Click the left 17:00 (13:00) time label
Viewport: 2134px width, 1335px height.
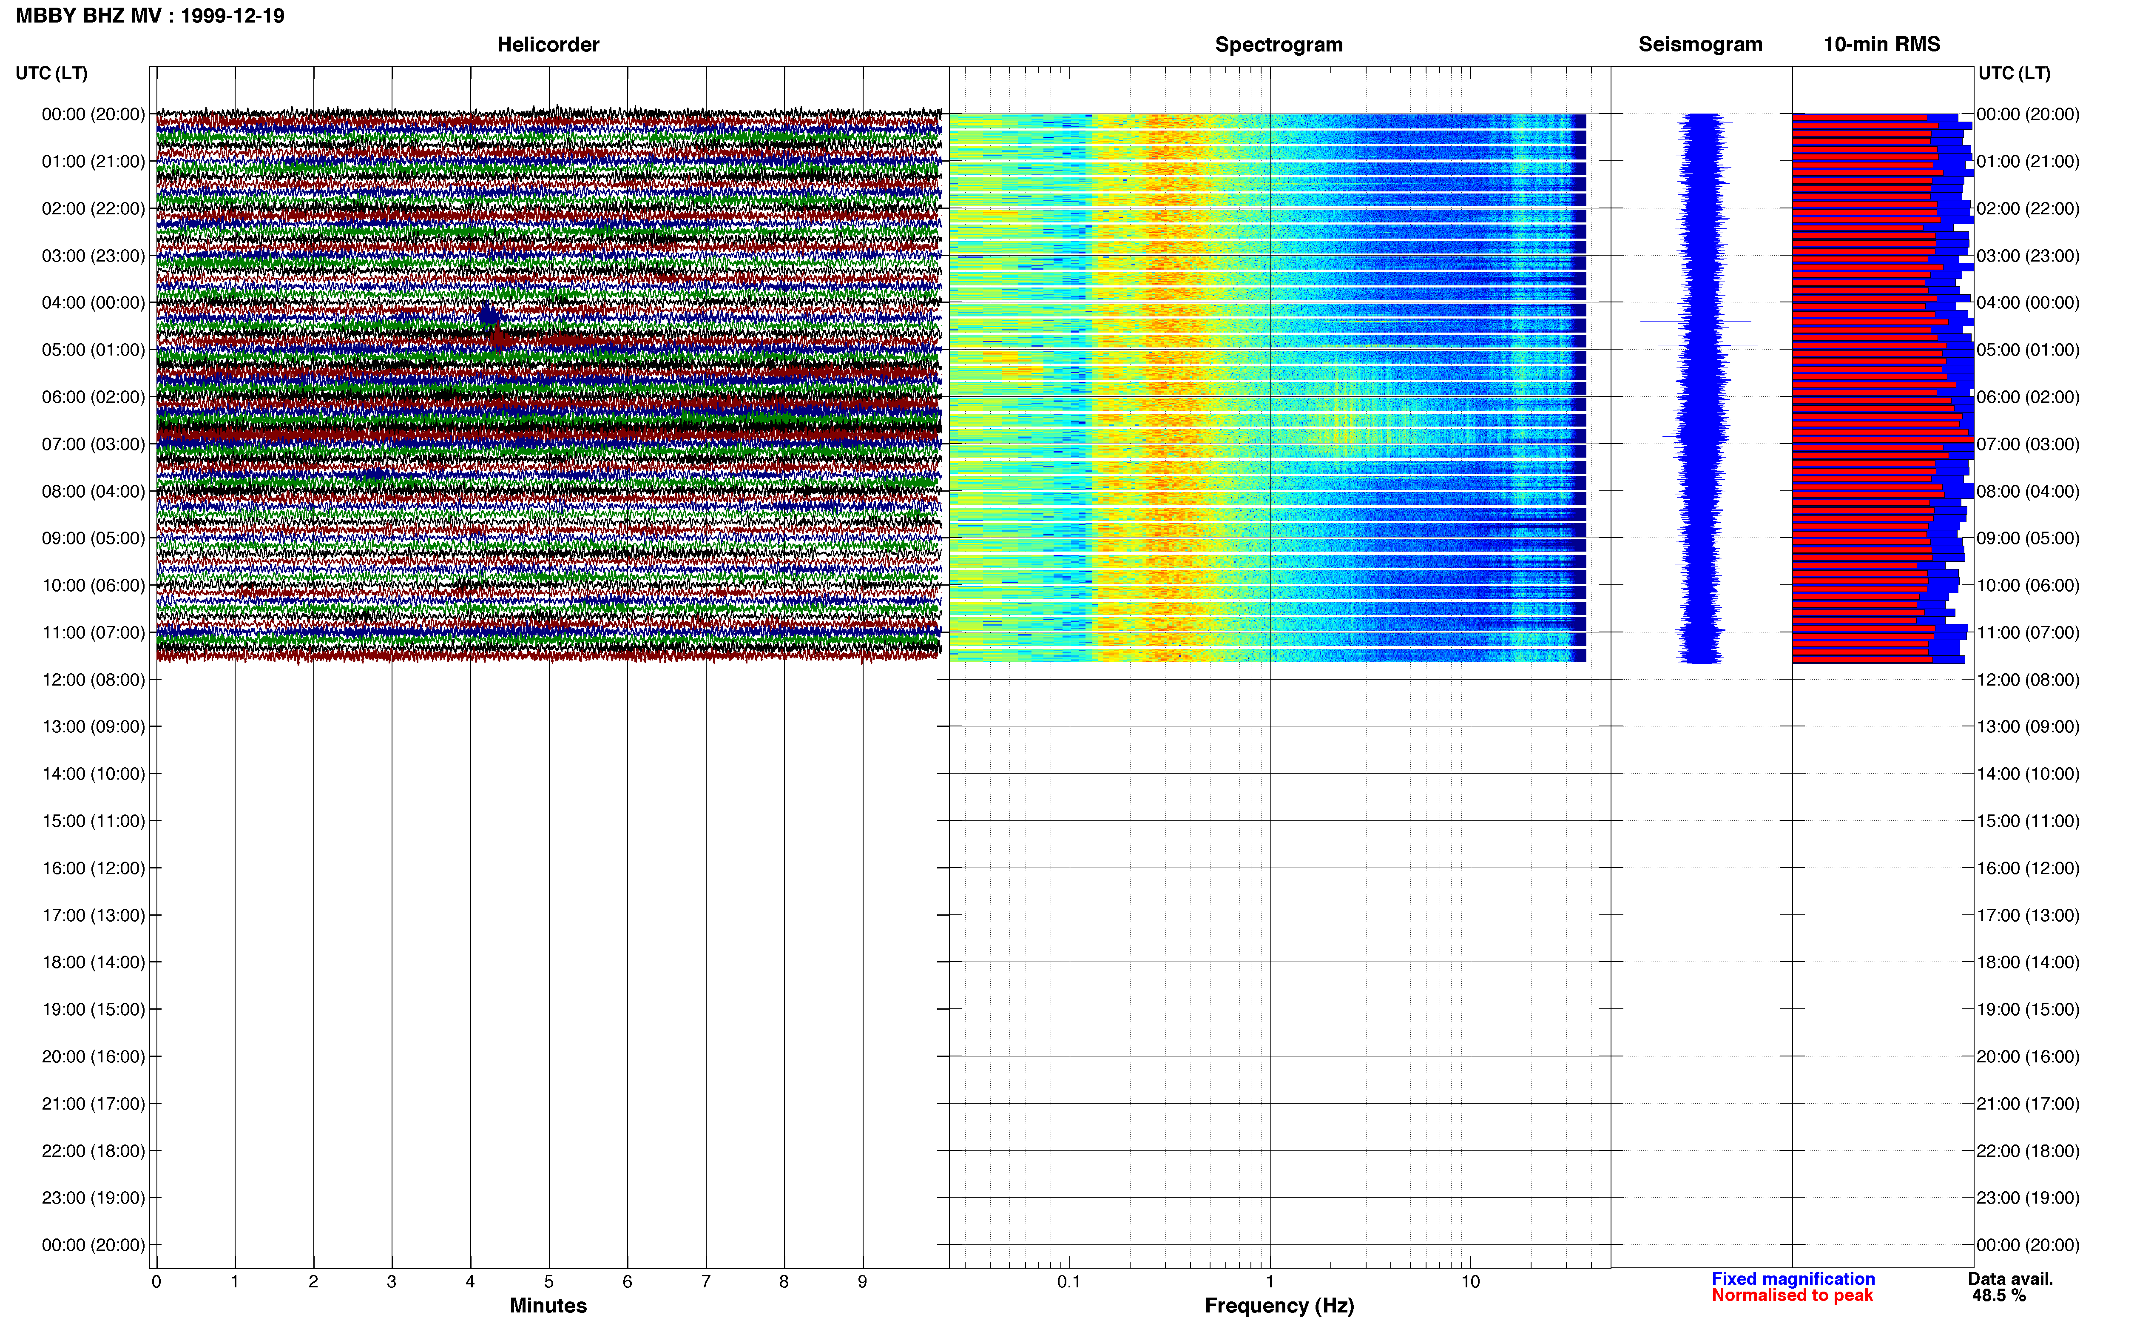click(94, 916)
